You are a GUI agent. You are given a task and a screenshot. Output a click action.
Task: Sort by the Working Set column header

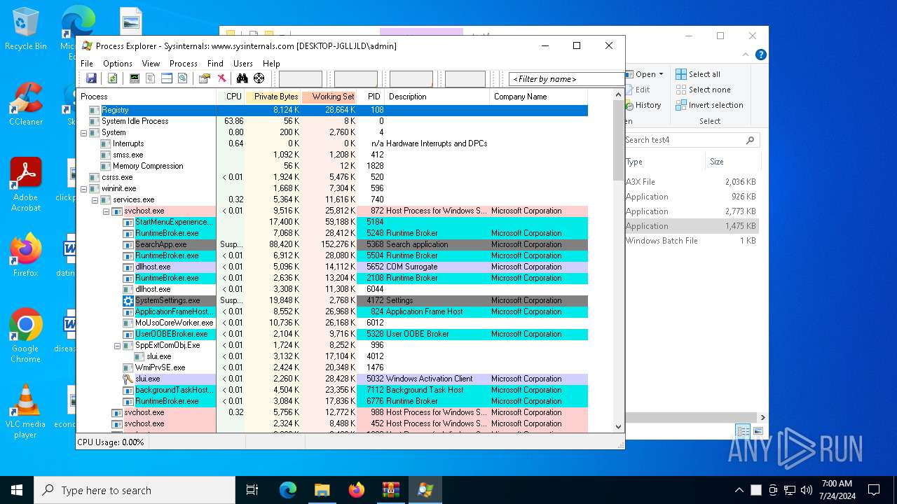[x=329, y=97]
